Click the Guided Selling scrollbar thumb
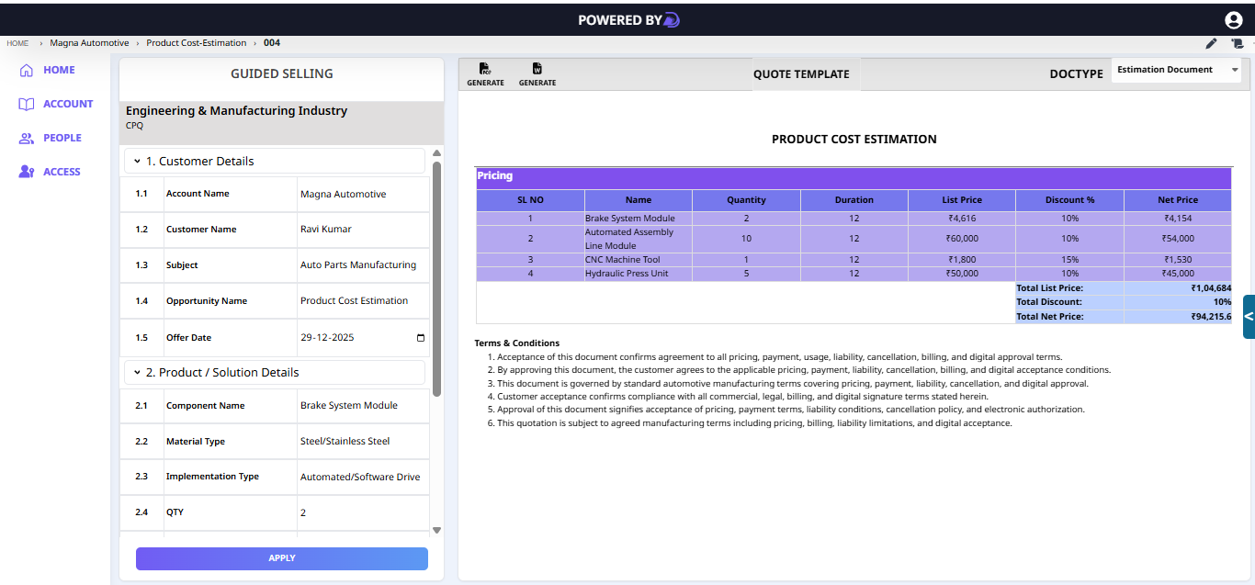The width and height of the screenshot is (1255, 585). pos(437,279)
